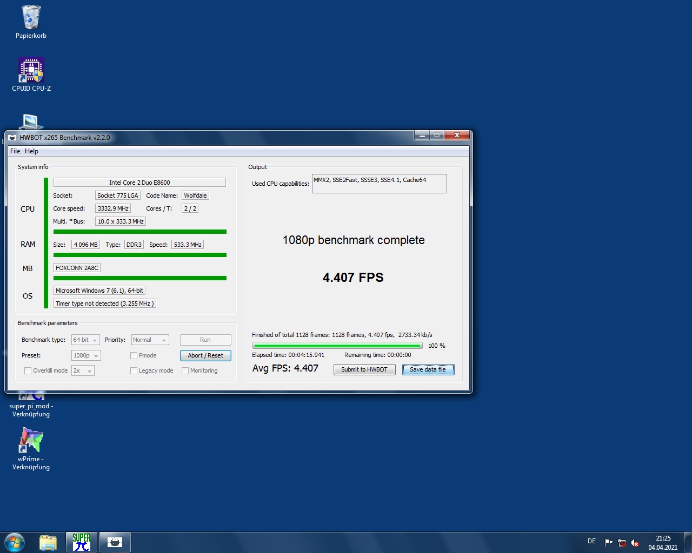Click the muted volume tray icon
The height and width of the screenshot is (553, 692).
(x=635, y=543)
